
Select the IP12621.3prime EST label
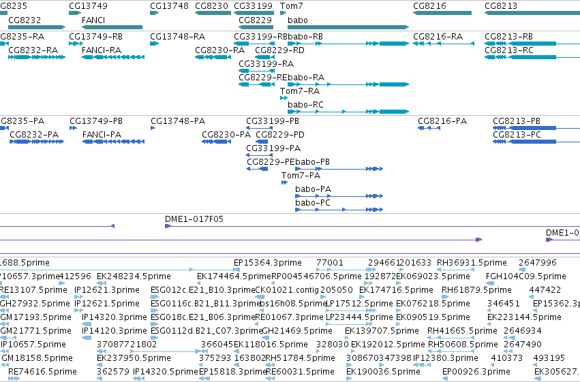[107, 290]
